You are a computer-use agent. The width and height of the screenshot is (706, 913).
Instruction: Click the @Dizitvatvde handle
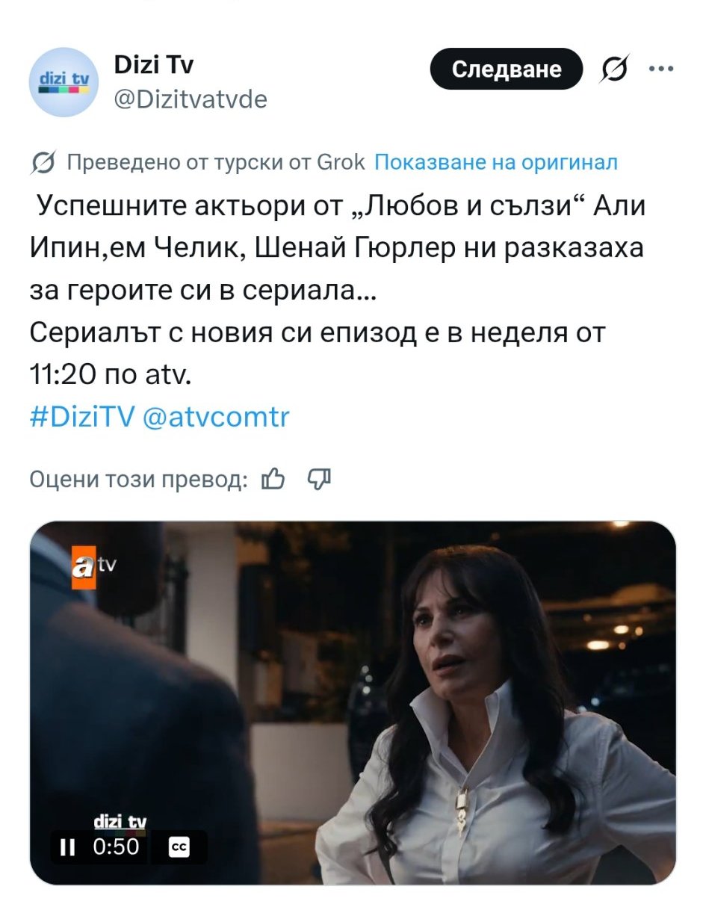(190, 99)
